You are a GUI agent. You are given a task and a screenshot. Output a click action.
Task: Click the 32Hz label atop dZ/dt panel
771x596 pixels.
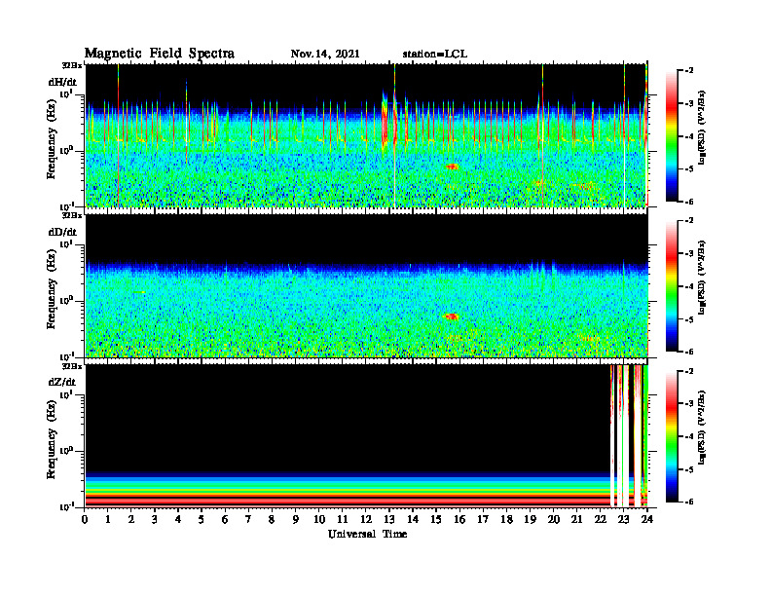[72, 366]
